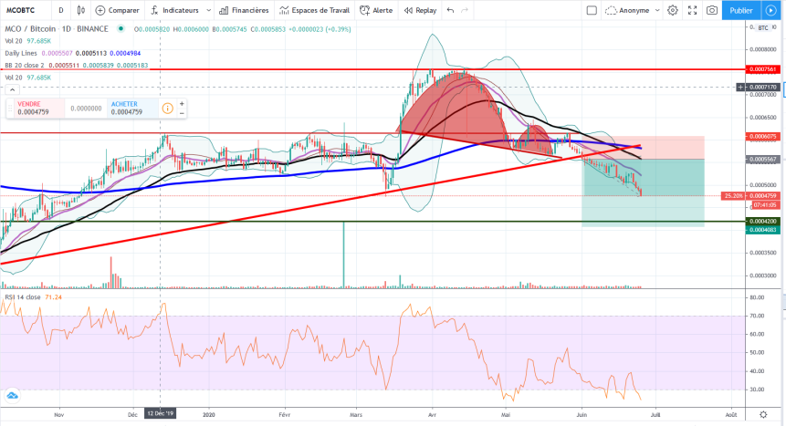The width and height of the screenshot is (786, 426).
Task: Click the order quantity field 0.0000000
Action: [86, 109]
